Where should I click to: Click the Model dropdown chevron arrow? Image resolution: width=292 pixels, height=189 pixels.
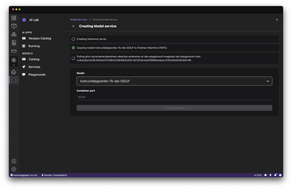(x=268, y=81)
